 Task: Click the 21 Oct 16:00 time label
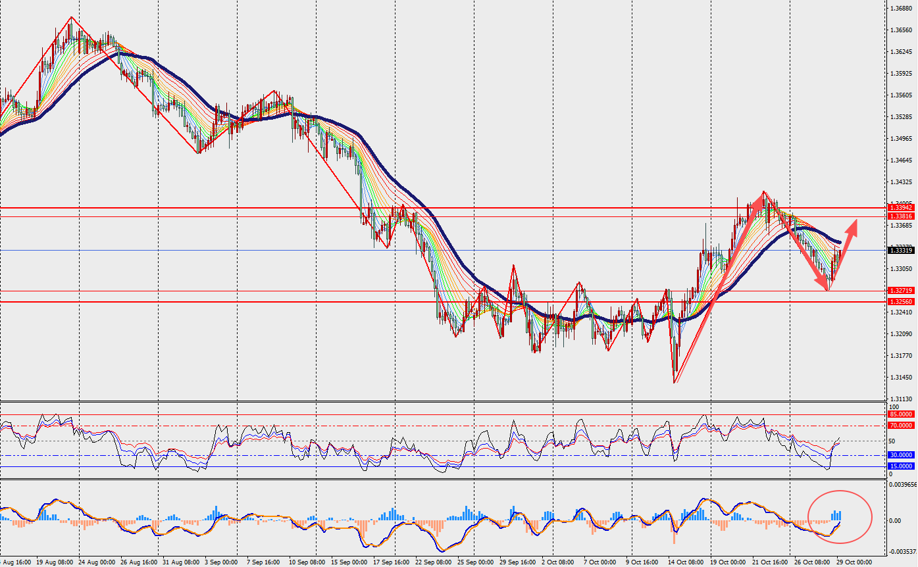click(769, 562)
